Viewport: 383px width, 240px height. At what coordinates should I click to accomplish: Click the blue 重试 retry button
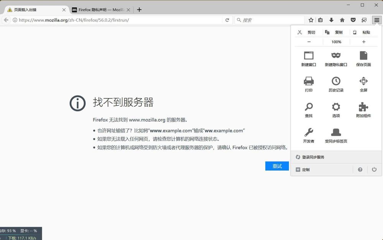tap(277, 166)
